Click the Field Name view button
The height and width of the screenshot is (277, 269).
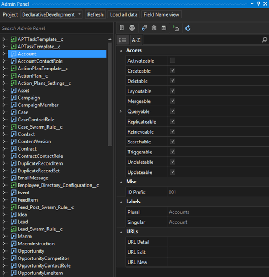(x=161, y=14)
